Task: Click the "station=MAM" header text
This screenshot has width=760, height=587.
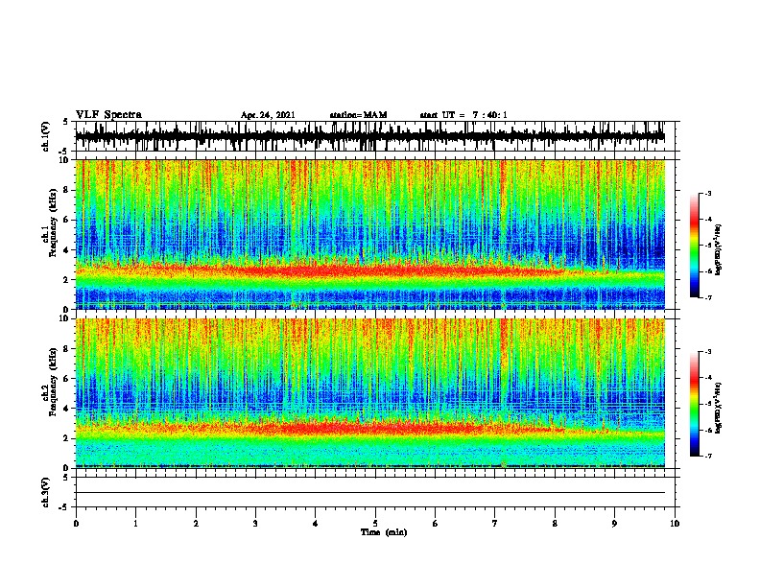Action: pyautogui.click(x=358, y=115)
